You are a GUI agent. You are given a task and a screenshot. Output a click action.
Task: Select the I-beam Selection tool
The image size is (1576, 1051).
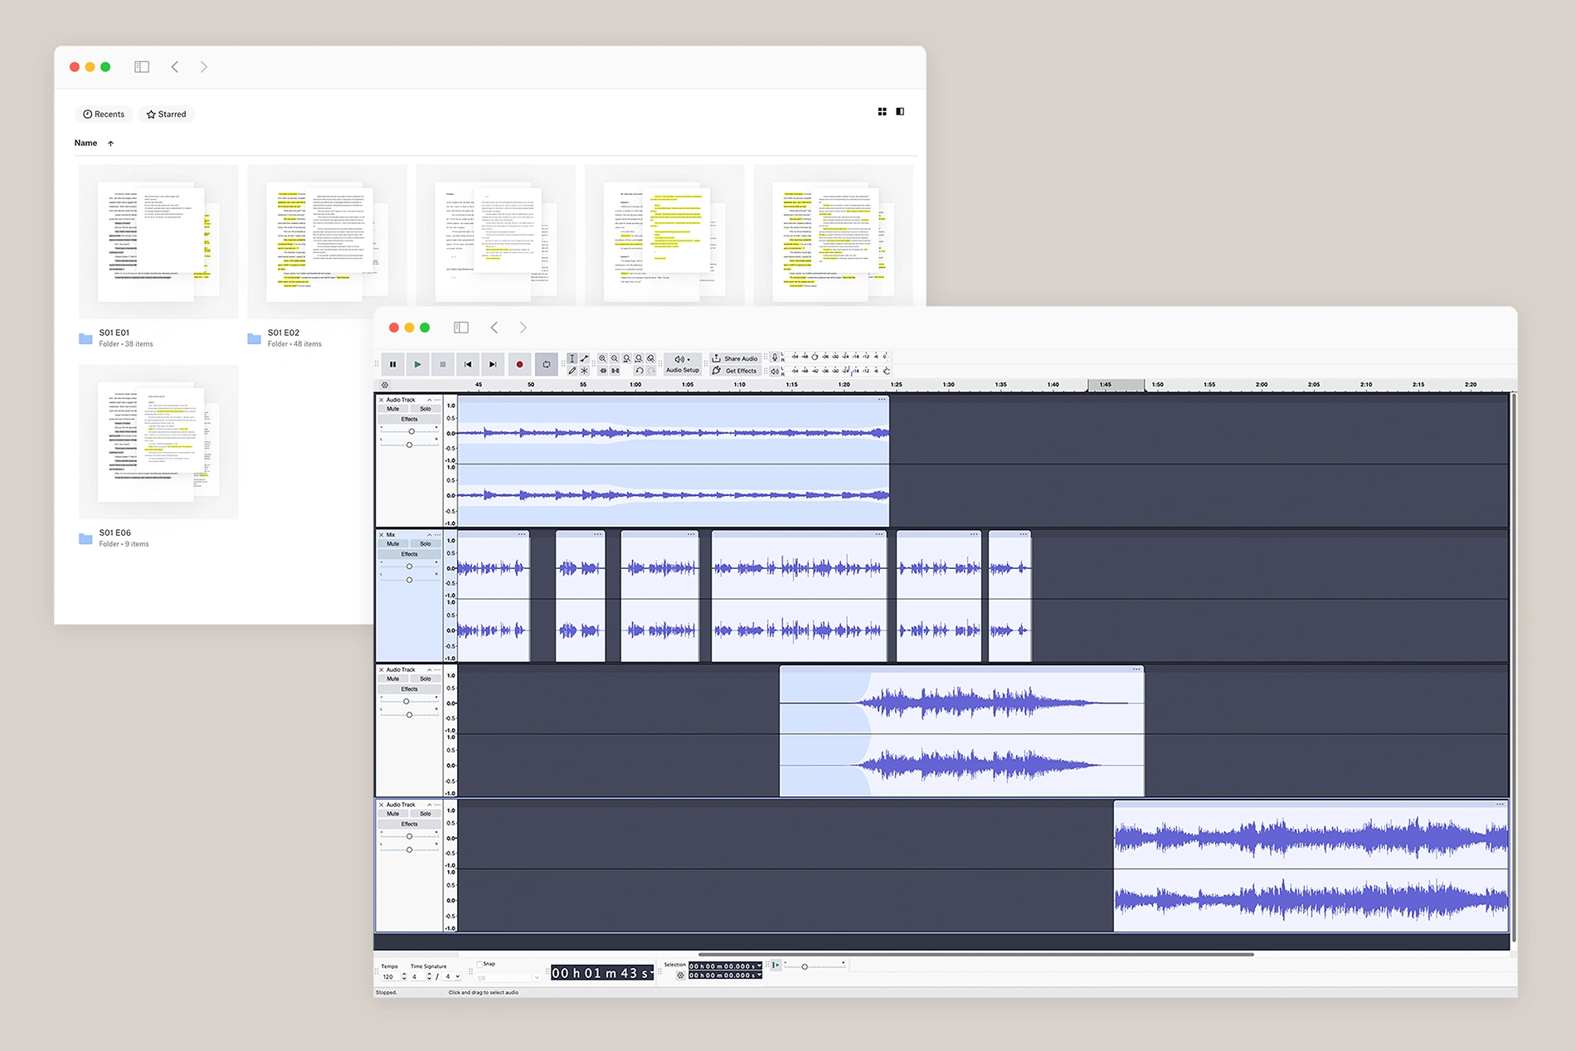pyautogui.click(x=572, y=358)
